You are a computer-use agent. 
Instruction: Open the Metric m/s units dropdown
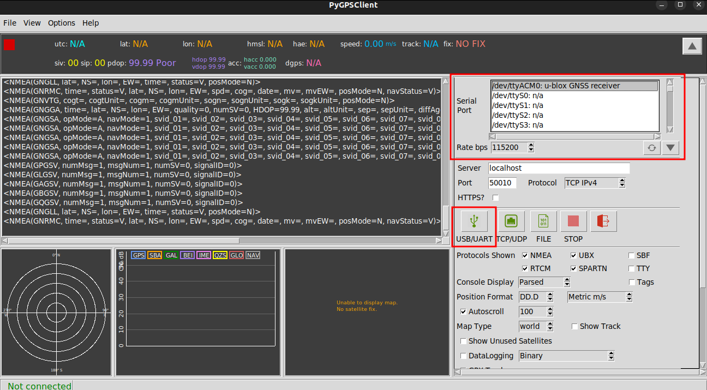600,297
